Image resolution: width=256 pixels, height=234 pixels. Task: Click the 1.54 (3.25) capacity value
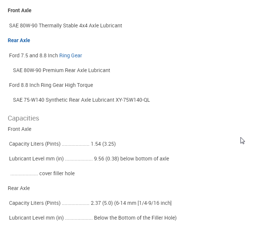point(103,144)
